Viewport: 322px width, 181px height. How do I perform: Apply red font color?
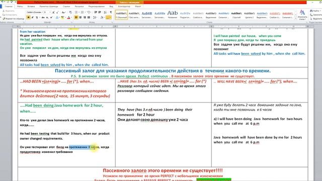point(69,18)
